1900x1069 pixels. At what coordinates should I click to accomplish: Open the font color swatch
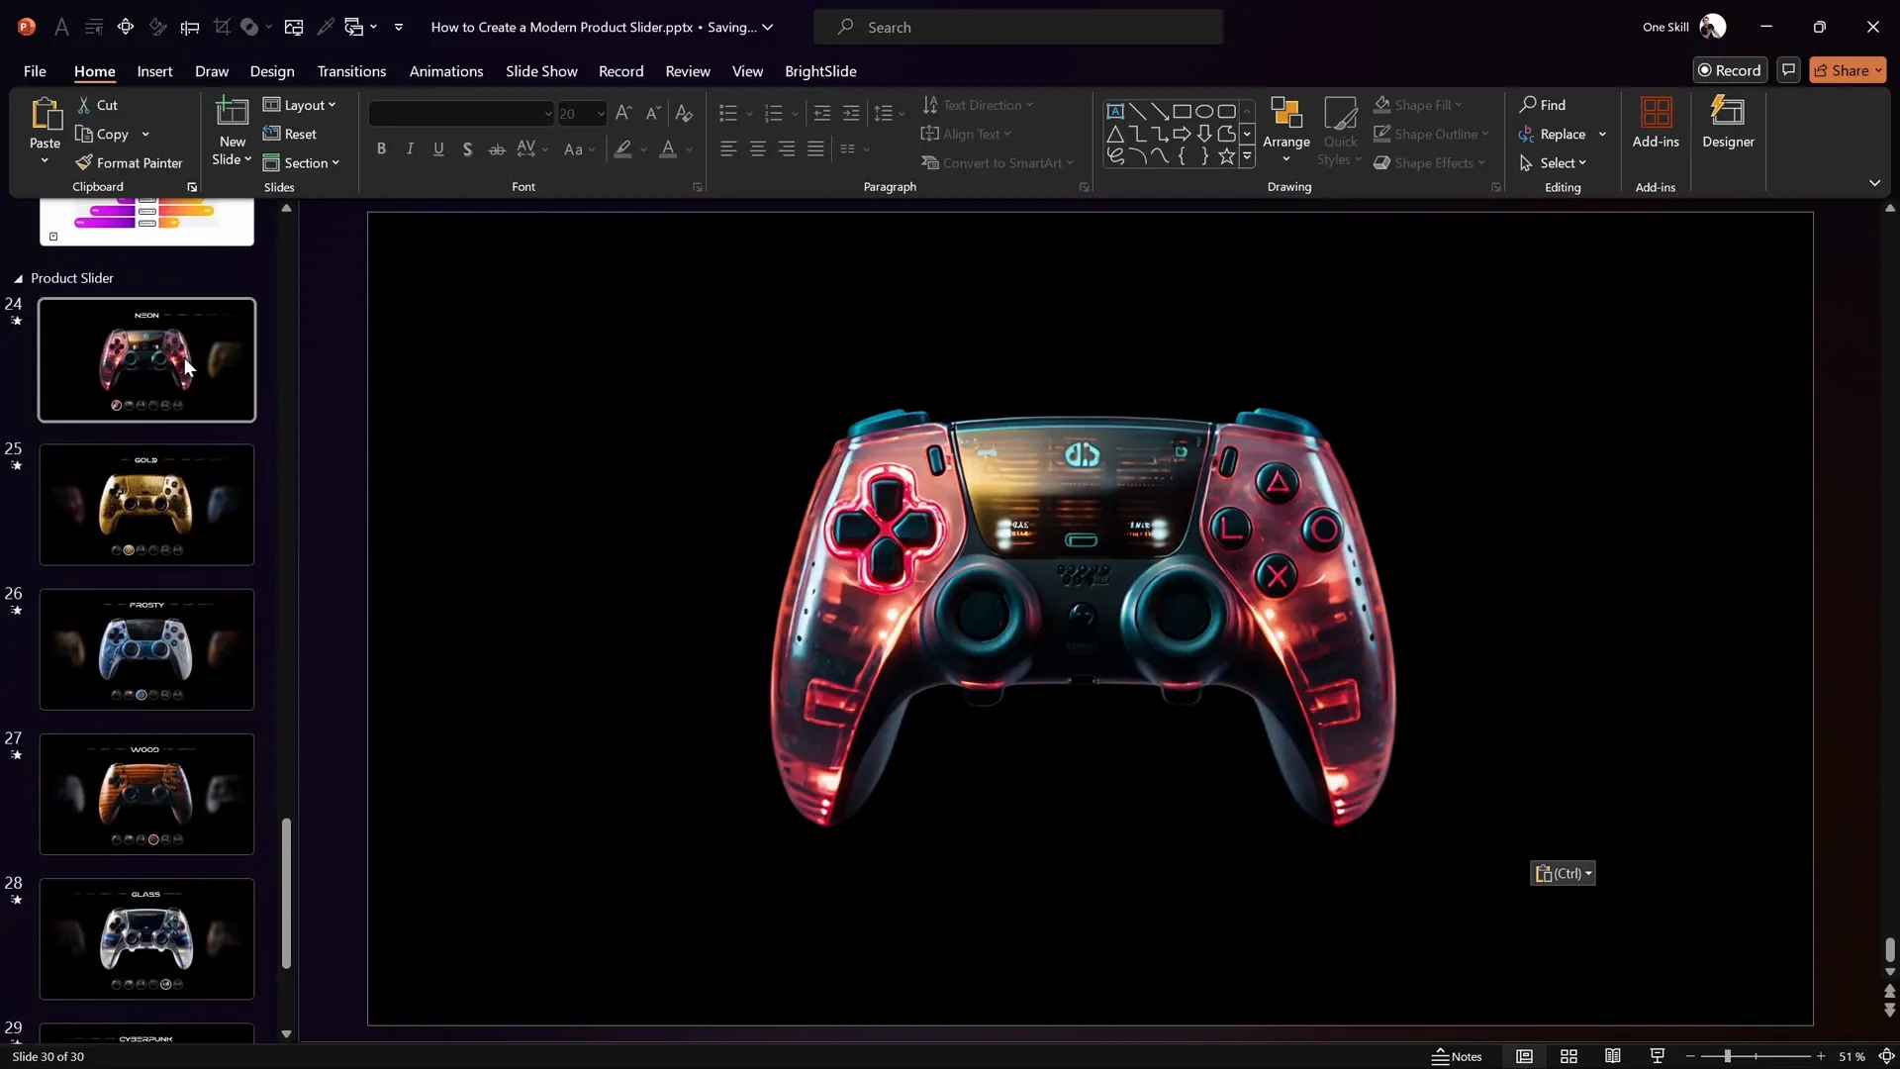[x=668, y=148]
